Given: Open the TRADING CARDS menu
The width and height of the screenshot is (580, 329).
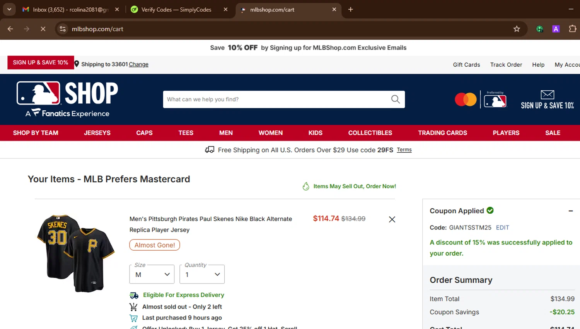Looking at the screenshot, I should [x=442, y=133].
